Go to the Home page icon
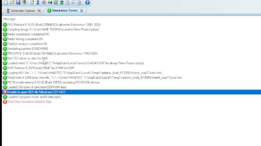The width and height of the screenshot is (261, 146). point(32,2)
